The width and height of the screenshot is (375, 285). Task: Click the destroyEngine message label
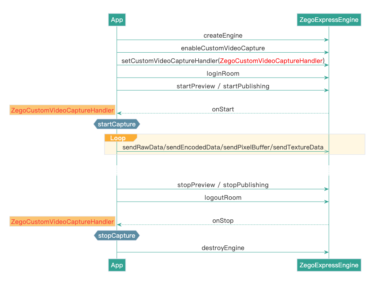coord(223,248)
